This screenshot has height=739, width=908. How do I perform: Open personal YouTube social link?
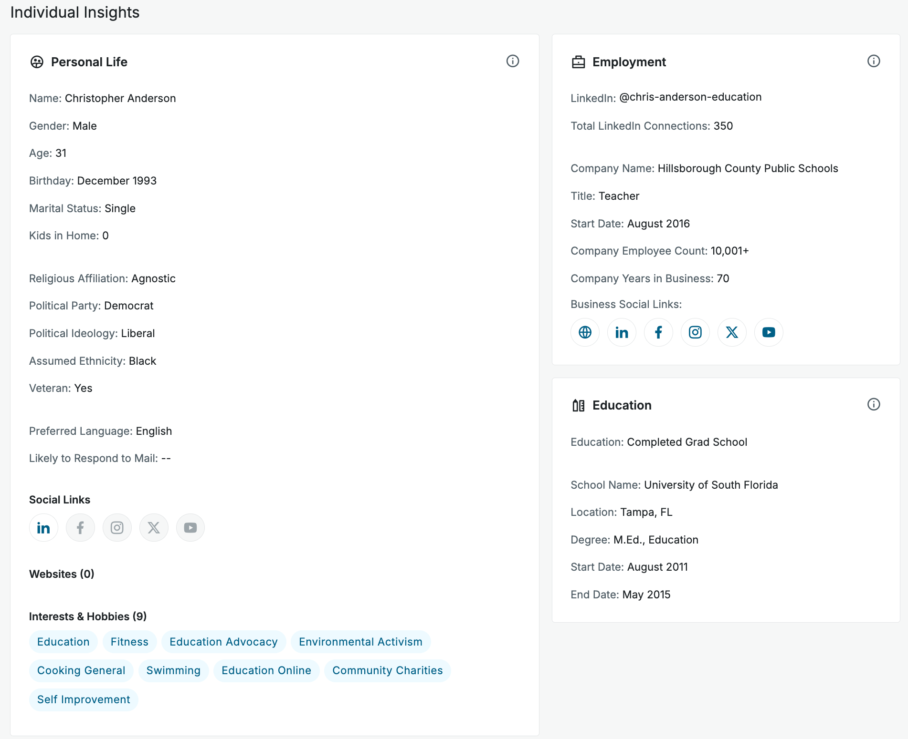pos(190,527)
